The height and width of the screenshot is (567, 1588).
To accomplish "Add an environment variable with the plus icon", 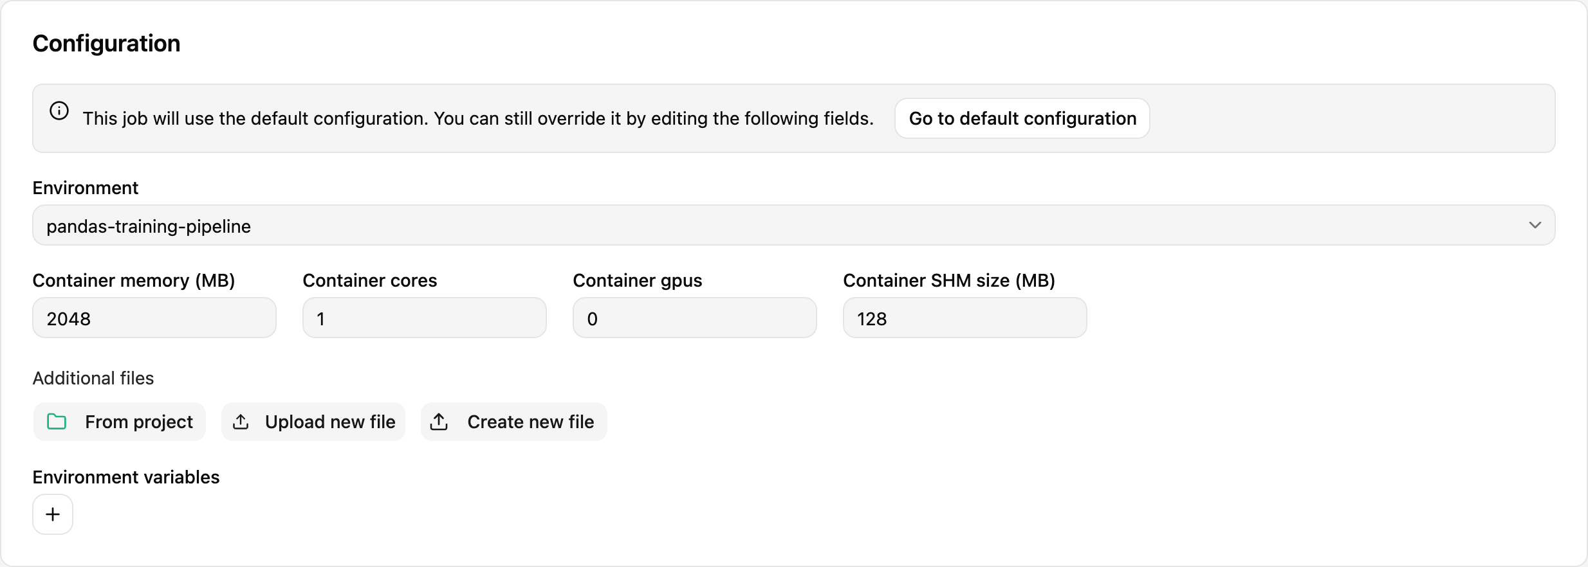I will 53,514.
